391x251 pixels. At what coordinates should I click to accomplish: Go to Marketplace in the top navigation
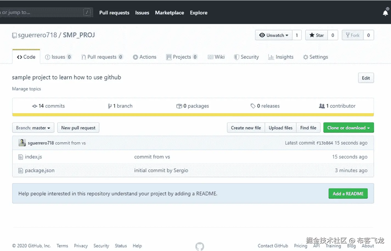(169, 13)
